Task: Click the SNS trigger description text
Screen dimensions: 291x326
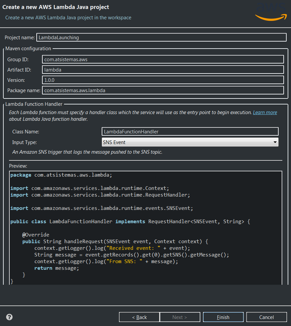Action: pos(87,152)
